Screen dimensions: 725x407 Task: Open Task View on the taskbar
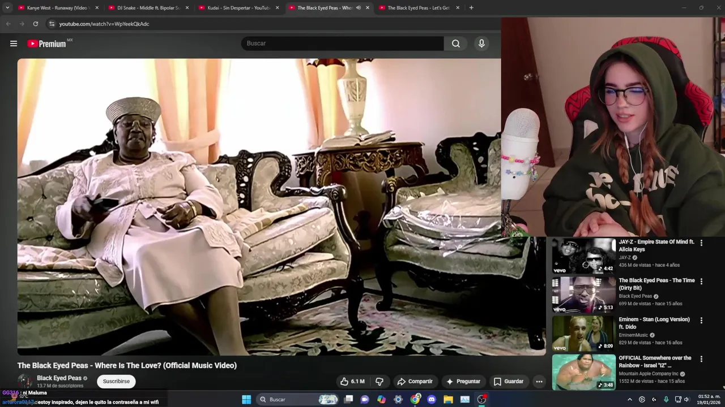pos(348,400)
